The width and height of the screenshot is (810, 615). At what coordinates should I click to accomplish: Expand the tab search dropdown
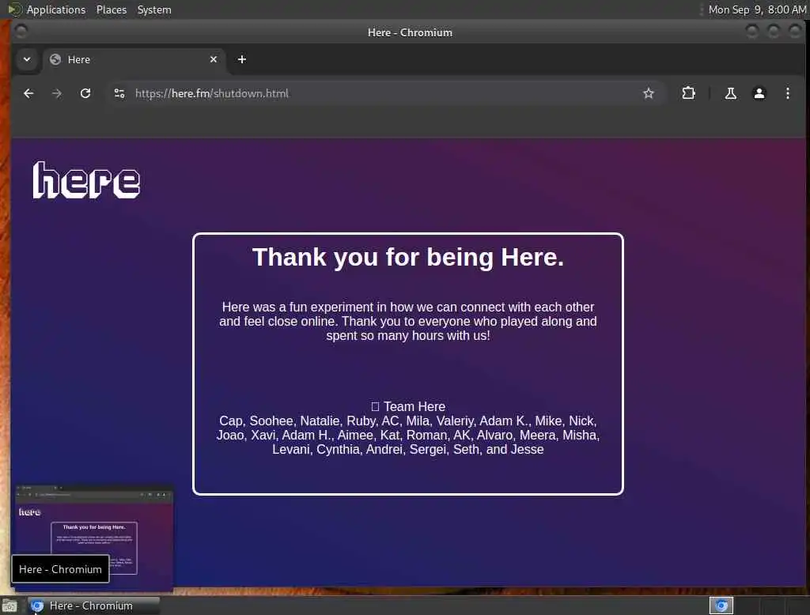[27, 59]
